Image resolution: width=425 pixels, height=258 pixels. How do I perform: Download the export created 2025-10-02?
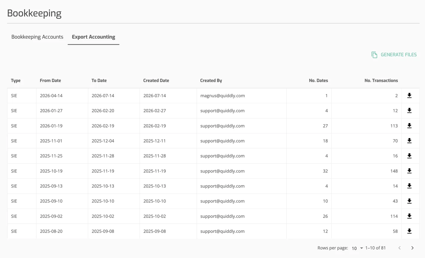(x=409, y=216)
